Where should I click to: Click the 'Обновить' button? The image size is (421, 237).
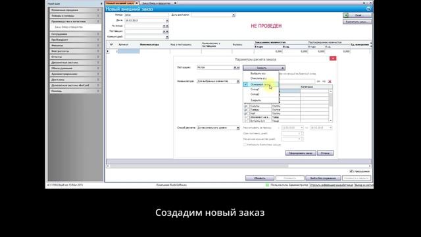coord(260,178)
